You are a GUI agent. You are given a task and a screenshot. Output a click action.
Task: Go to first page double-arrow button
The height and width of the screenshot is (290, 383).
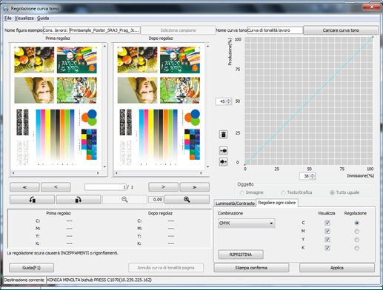tap(24, 187)
